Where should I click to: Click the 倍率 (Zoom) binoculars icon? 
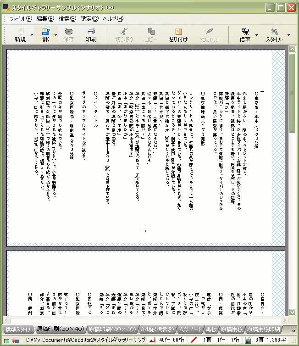[x=245, y=31]
